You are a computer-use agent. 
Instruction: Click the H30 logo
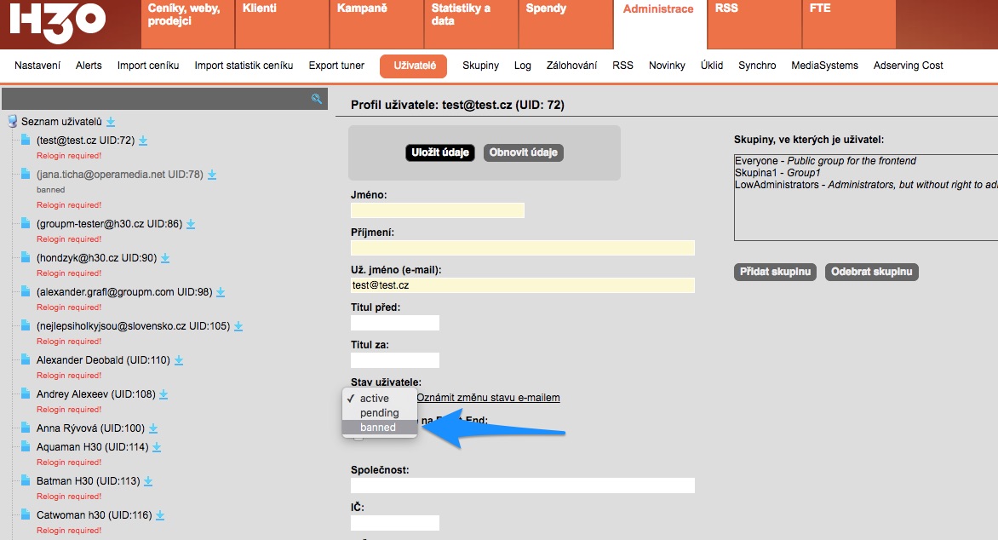pos(58,20)
